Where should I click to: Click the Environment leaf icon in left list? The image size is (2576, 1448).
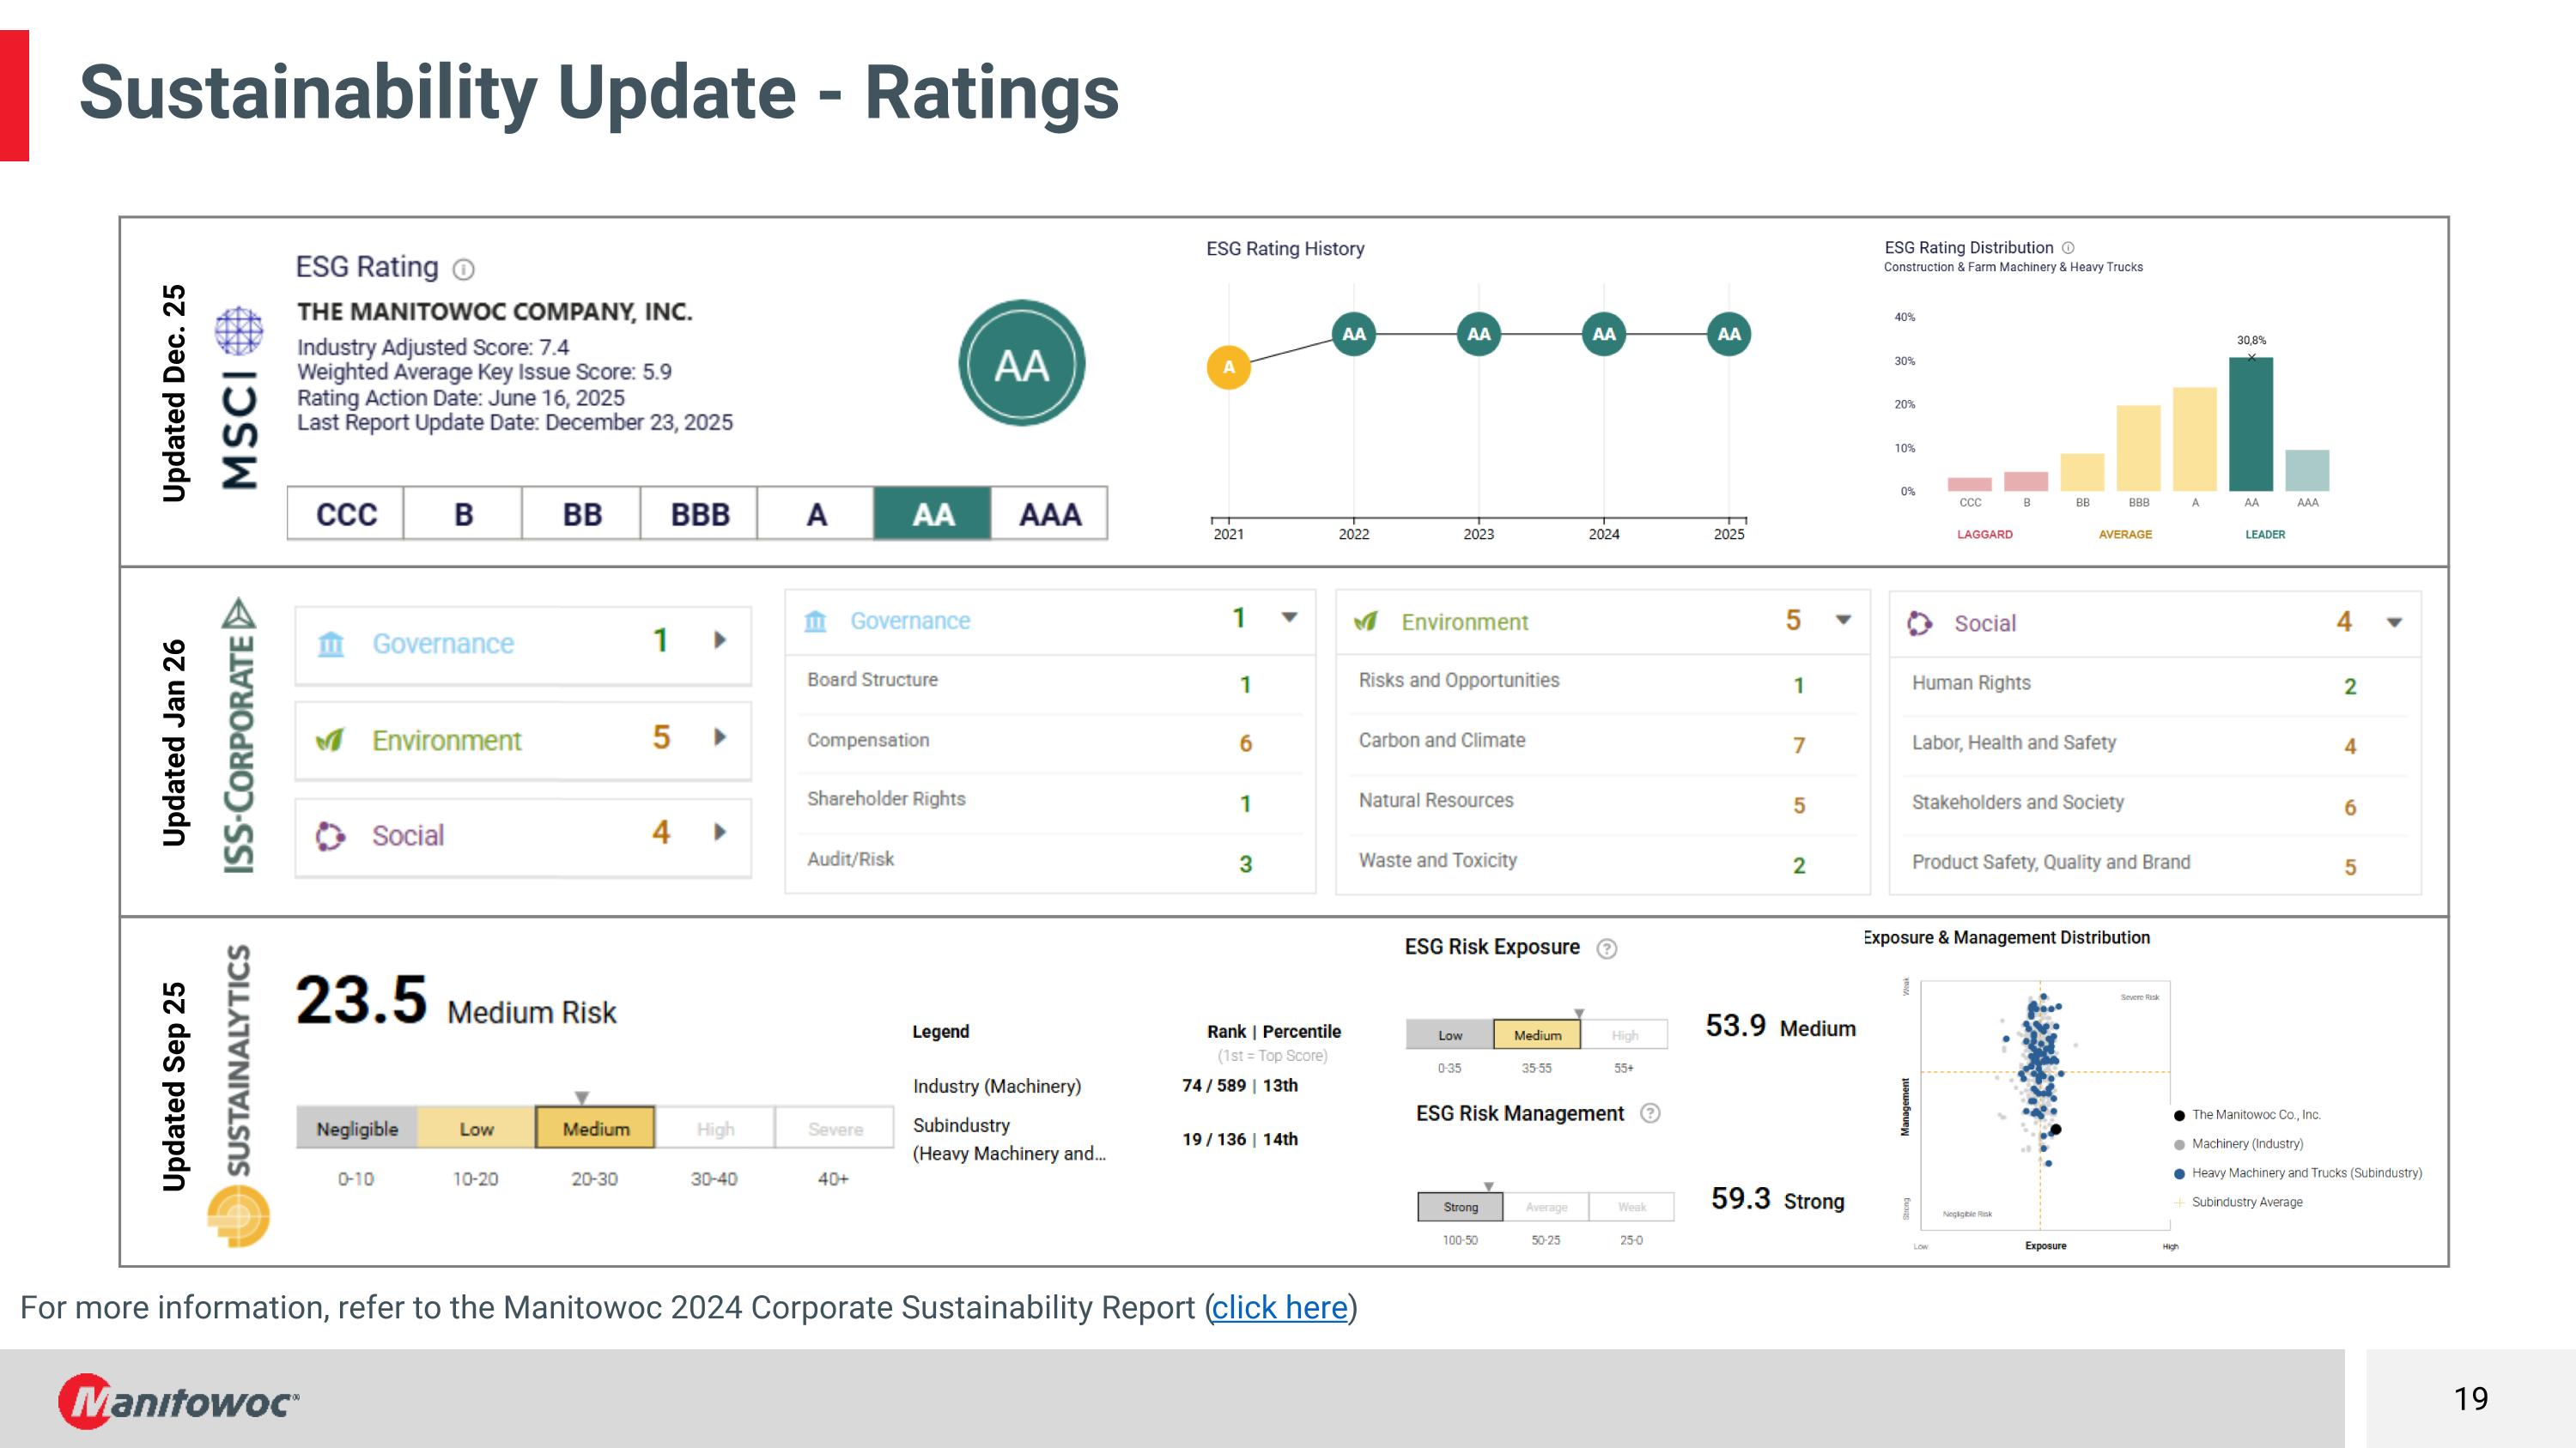pos(331,741)
